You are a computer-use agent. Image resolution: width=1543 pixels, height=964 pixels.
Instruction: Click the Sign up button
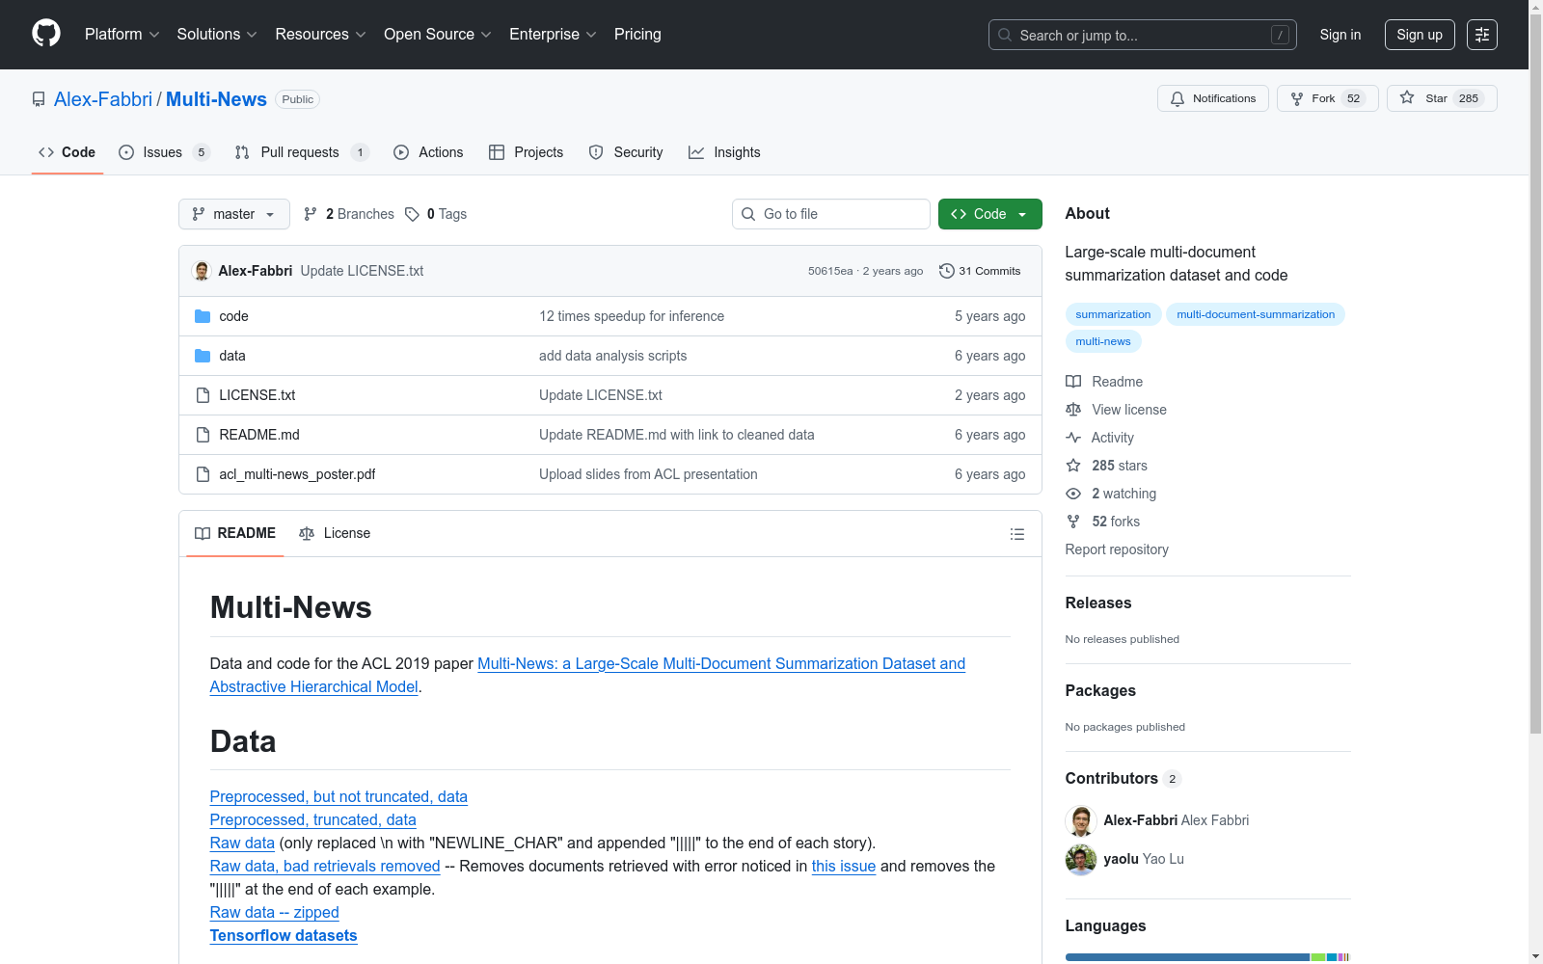click(1420, 35)
